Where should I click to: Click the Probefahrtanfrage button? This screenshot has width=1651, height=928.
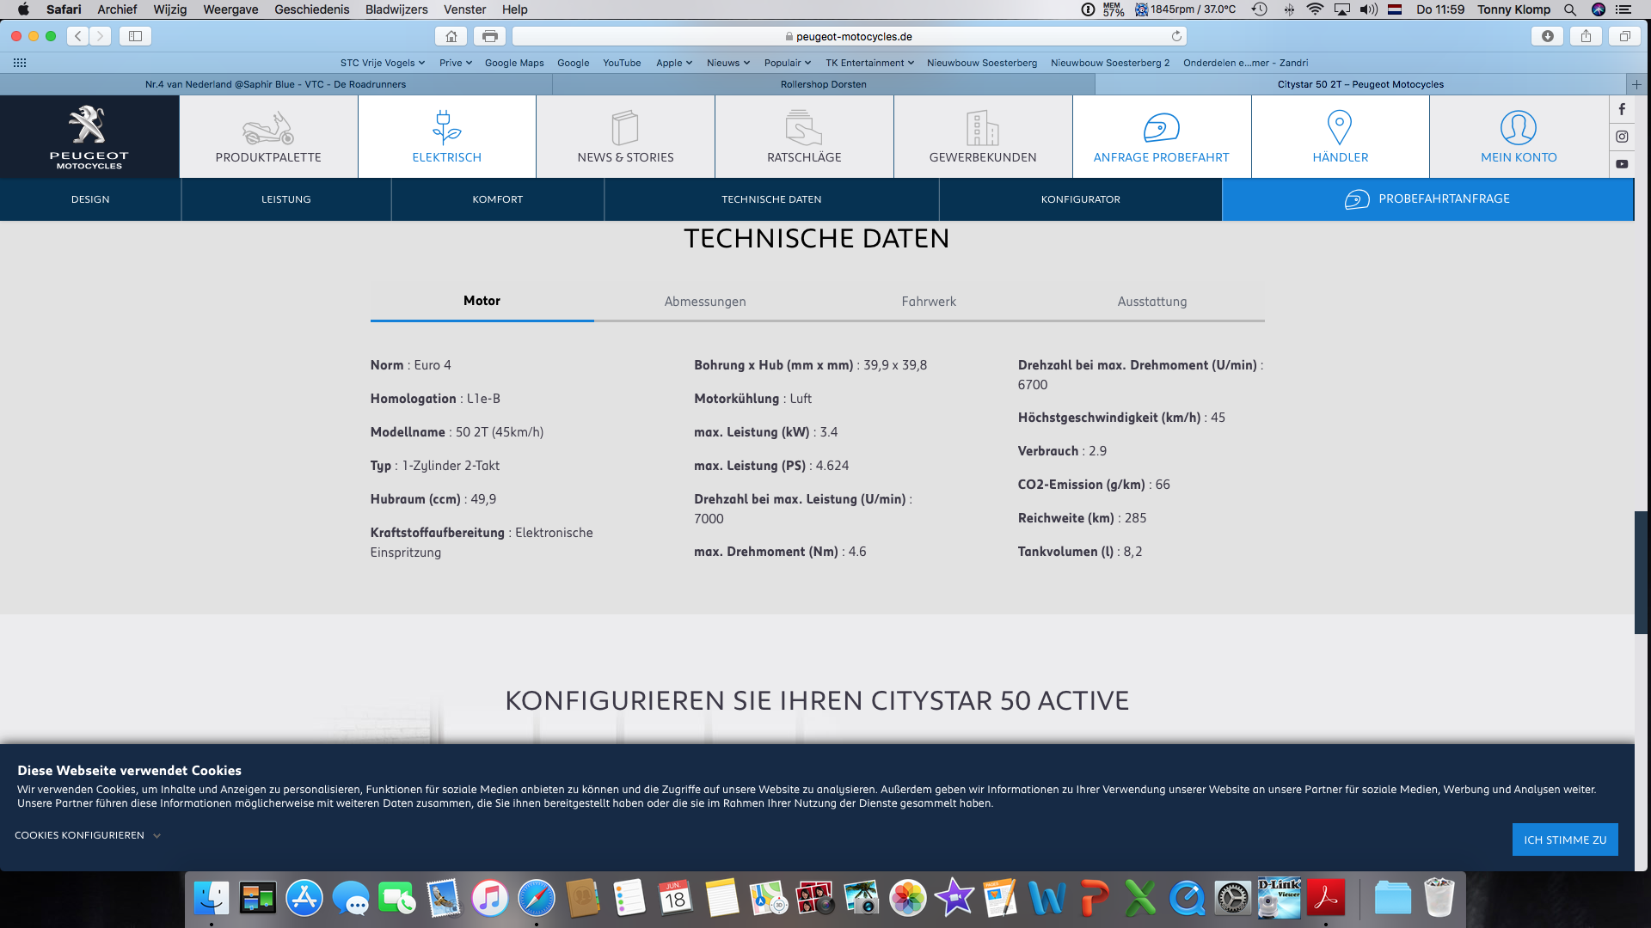tap(1427, 199)
